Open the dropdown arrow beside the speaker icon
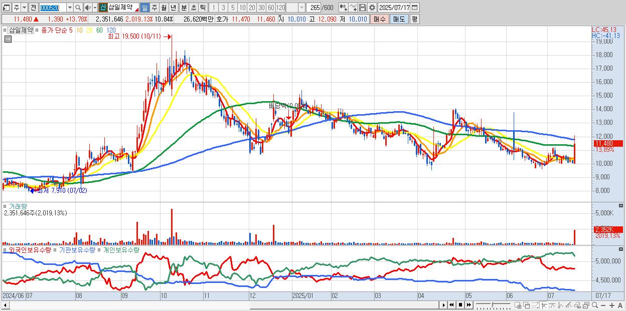 [x=95, y=8]
